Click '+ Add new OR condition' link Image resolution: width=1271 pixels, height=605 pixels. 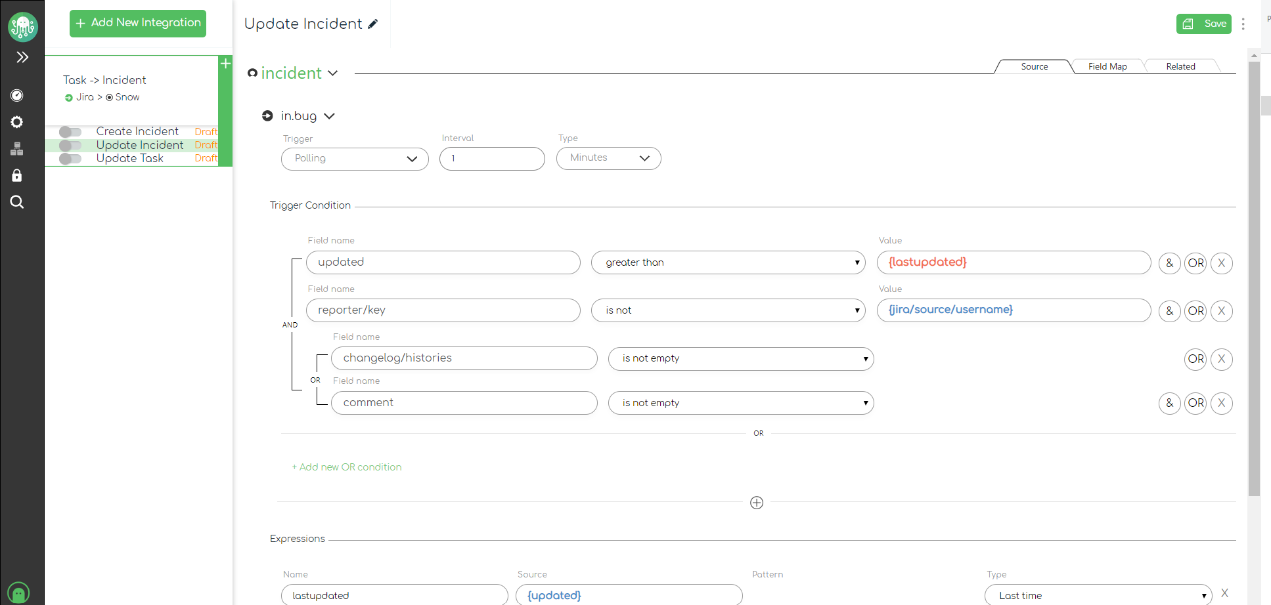(347, 467)
